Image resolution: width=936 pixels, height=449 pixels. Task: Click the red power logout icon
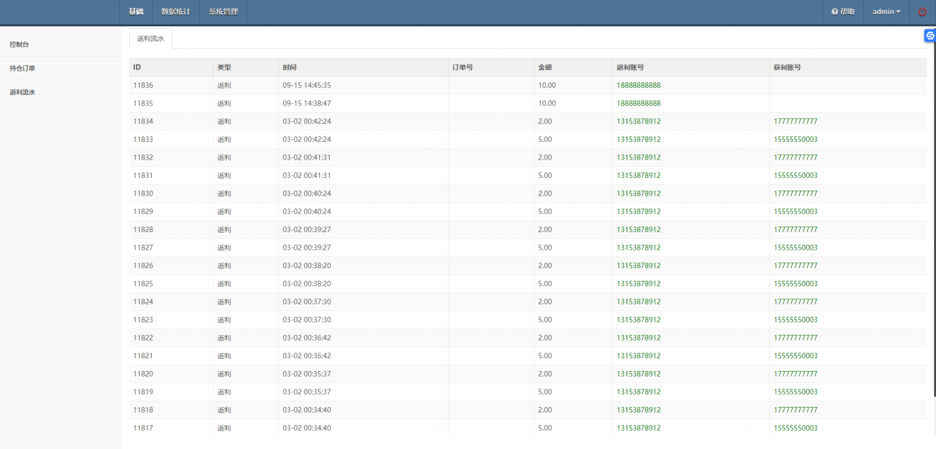pos(922,12)
